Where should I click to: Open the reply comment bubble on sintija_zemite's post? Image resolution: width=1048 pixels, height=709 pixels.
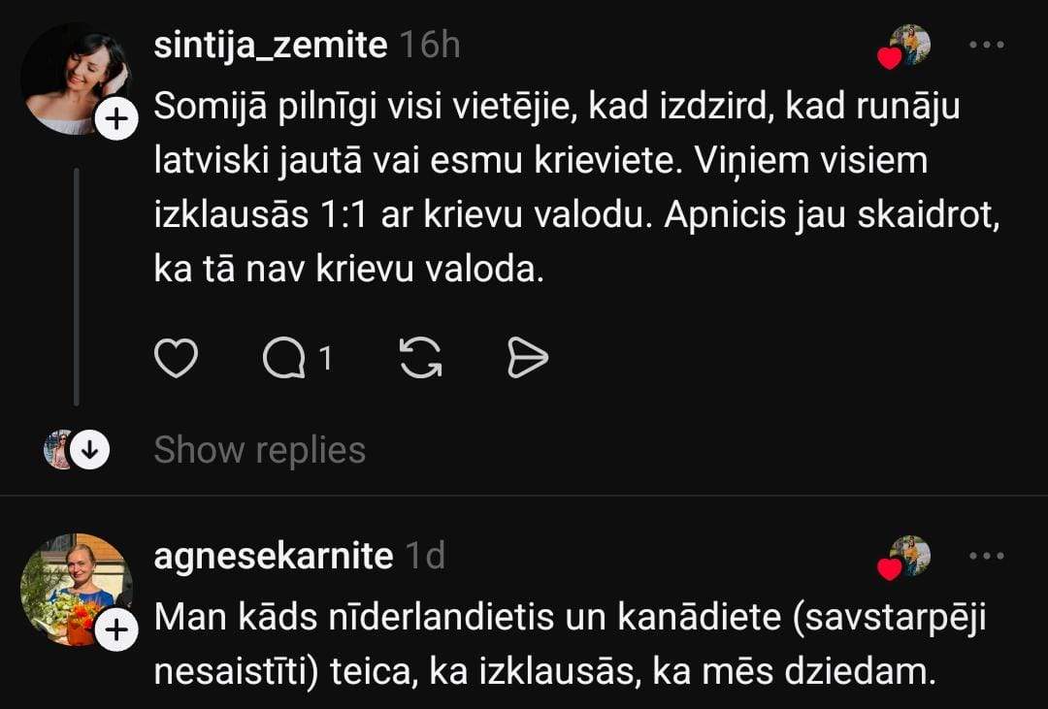pos(283,360)
